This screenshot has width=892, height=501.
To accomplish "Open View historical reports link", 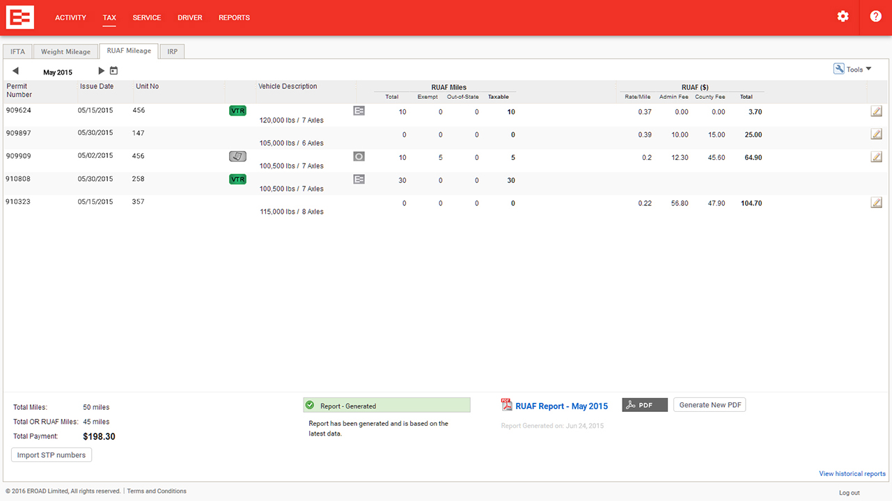I will coord(852,474).
